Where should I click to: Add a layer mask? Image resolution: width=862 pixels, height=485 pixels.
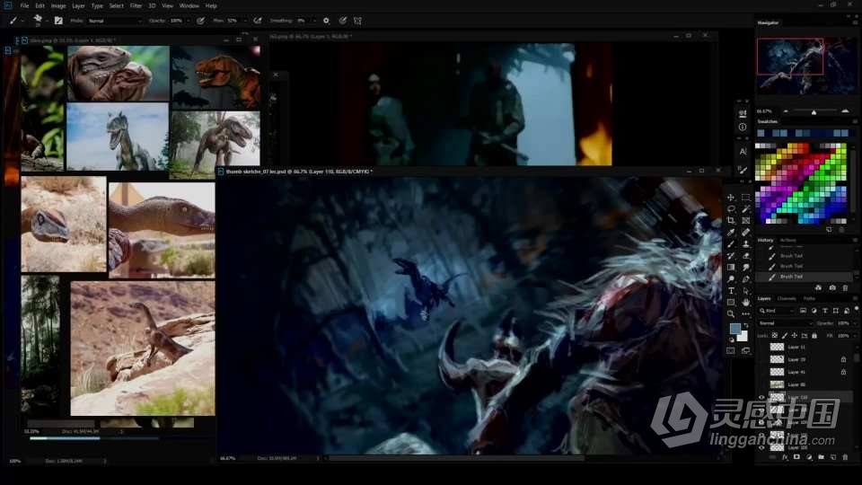796,457
